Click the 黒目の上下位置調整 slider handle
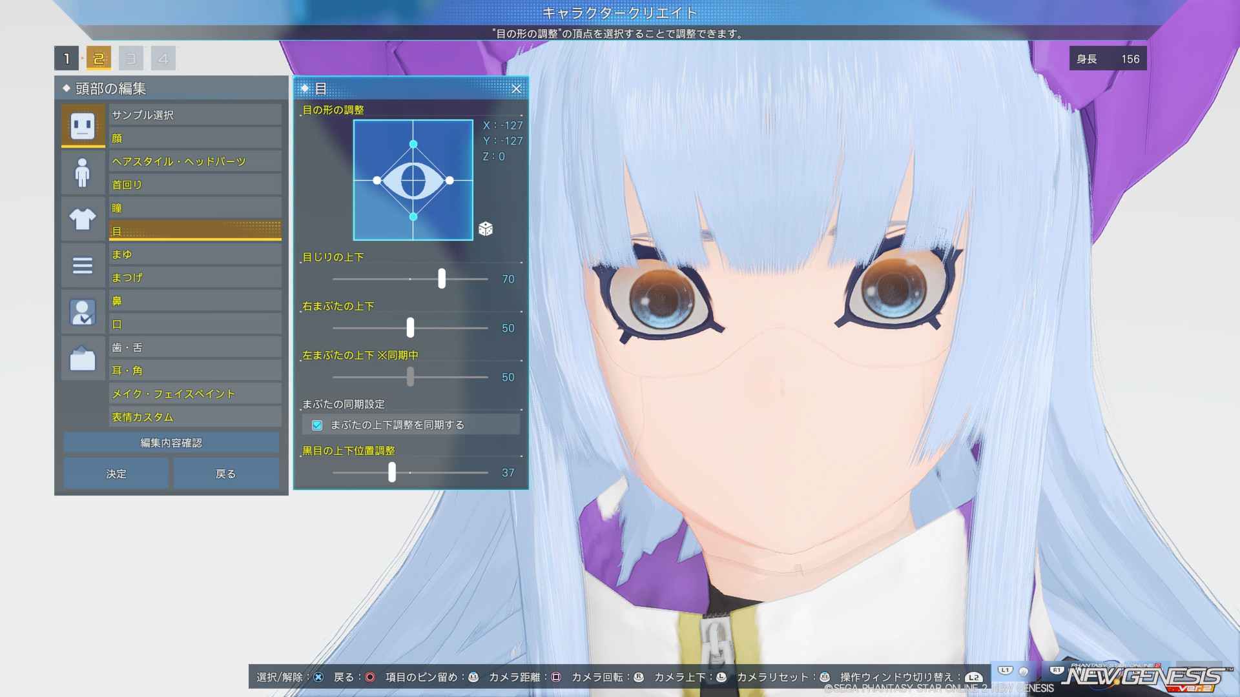 pos(392,472)
